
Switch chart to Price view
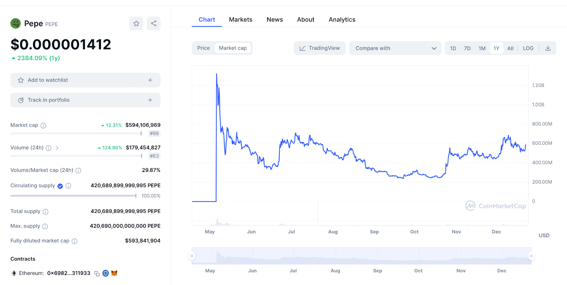click(x=203, y=48)
